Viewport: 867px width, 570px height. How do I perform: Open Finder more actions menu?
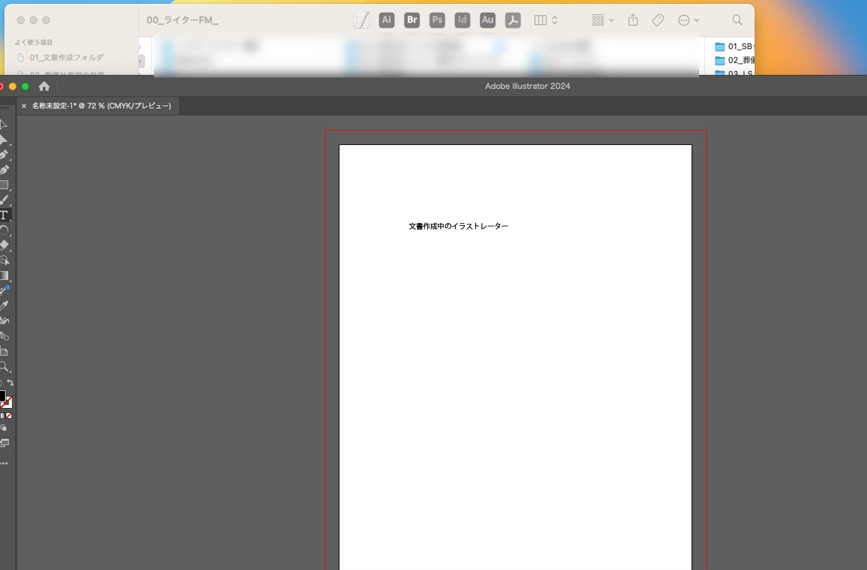click(688, 20)
